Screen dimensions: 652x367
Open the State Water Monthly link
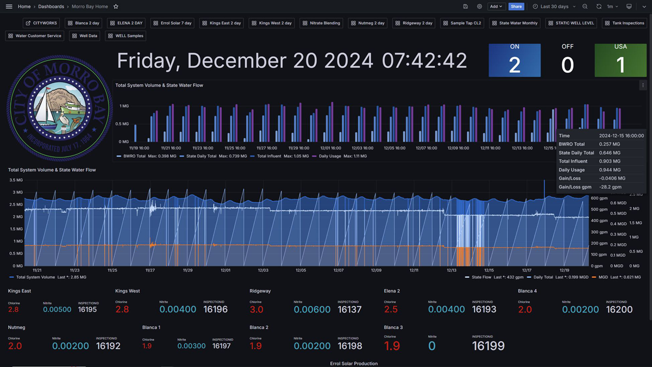[x=515, y=23]
